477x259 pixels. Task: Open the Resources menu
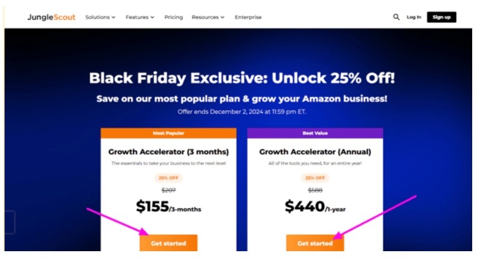click(x=208, y=17)
